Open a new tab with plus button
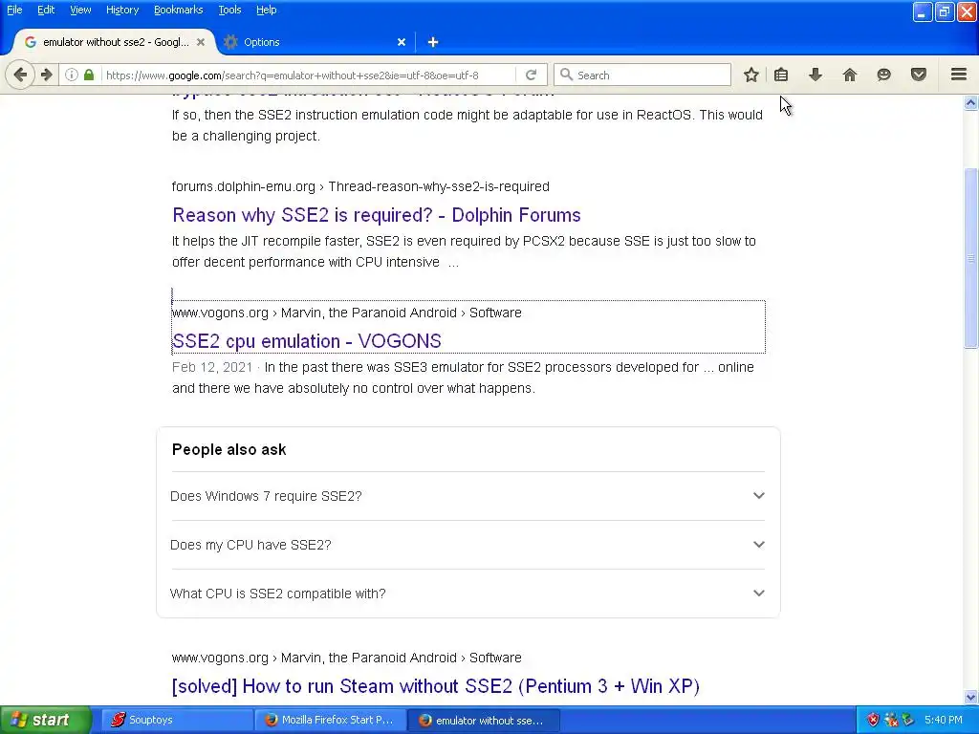979x734 pixels. [433, 42]
